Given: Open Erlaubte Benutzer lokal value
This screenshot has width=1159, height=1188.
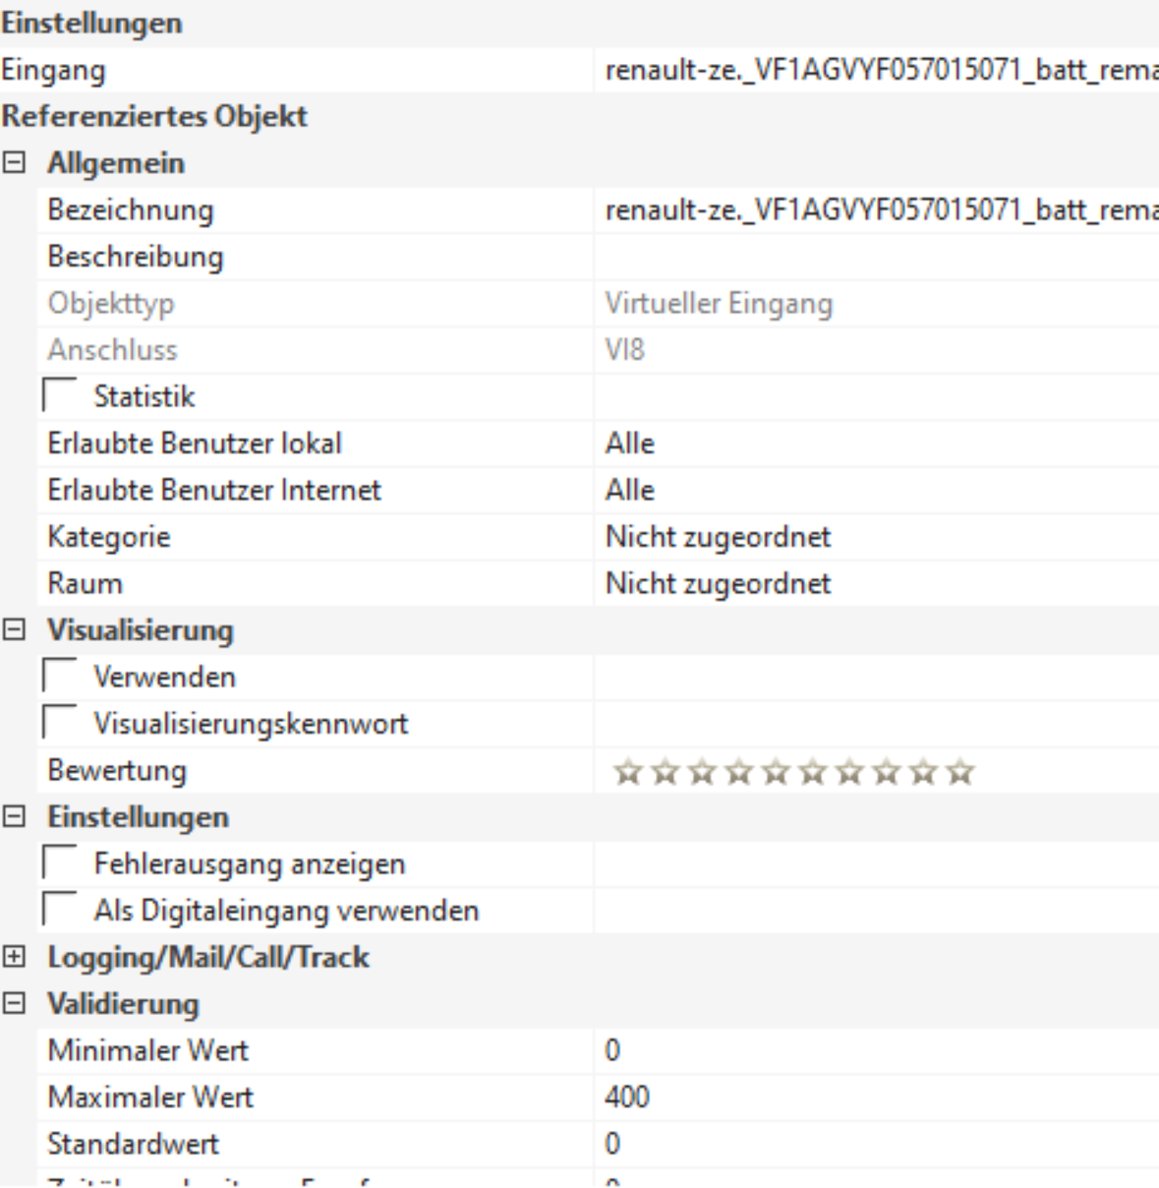Looking at the screenshot, I should pyautogui.click(x=875, y=444).
